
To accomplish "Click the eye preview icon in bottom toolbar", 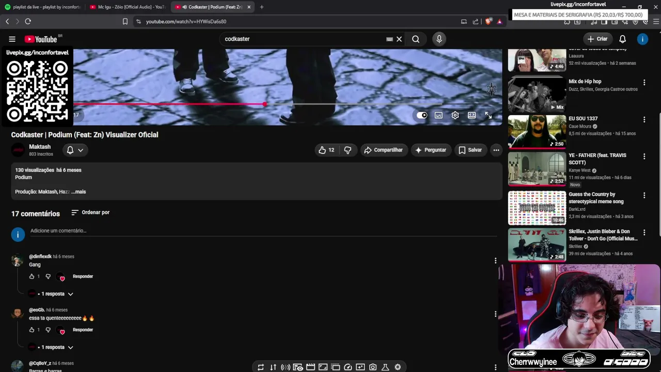I will (298, 367).
